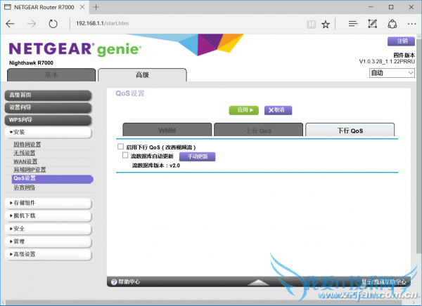The image size is (422, 306).
Task: Select the 高级 tab
Action: coord(142,74)
